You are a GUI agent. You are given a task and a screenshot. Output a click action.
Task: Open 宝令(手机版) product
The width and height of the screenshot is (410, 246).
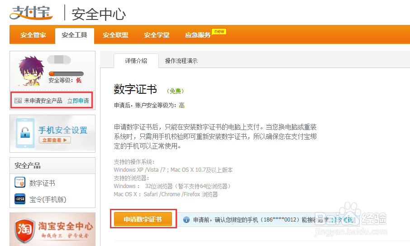click(48, 199)
